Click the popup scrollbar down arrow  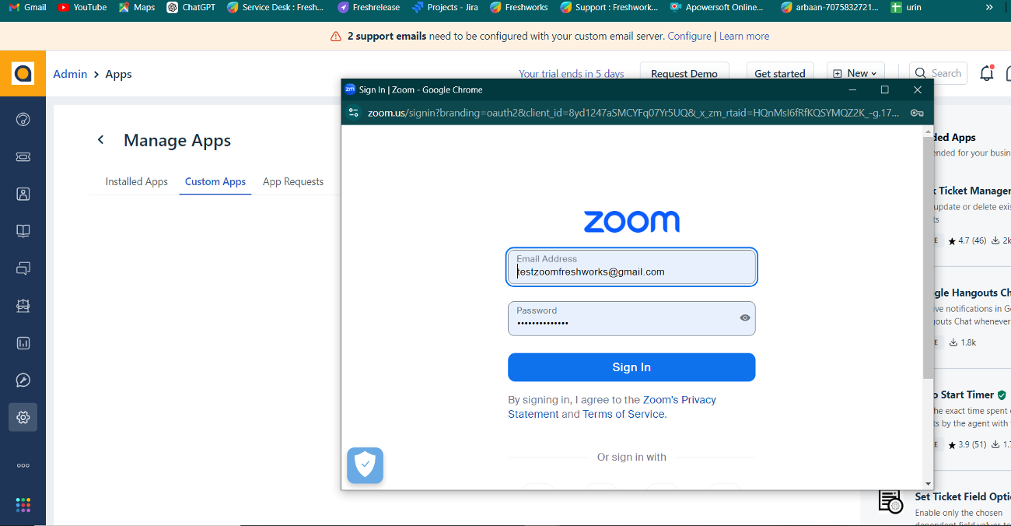tap(927, 483)
